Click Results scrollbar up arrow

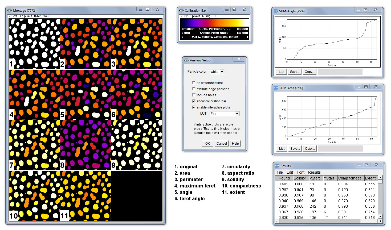pyautogui.click(x=380, y=177)
